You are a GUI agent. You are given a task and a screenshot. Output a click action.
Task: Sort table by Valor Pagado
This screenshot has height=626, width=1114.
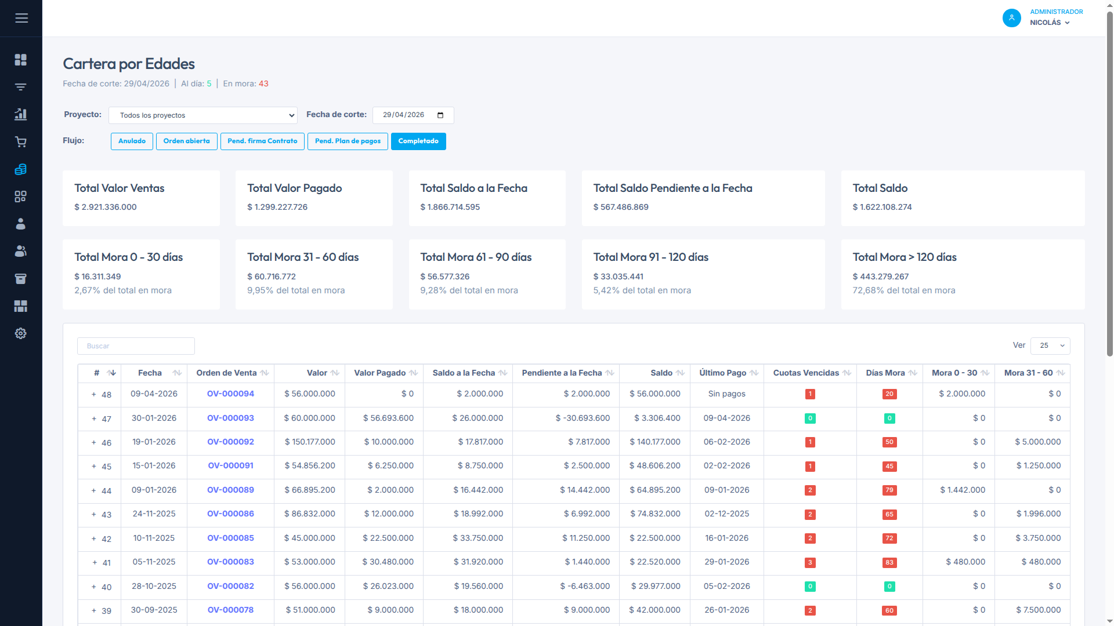pos(413,373)
